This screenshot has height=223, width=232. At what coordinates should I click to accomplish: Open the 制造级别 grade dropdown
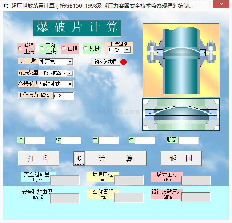click(127, 50)
